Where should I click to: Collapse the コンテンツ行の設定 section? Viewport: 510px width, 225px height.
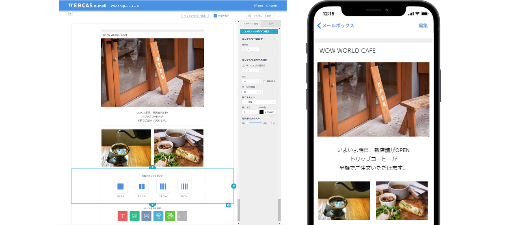274,39
